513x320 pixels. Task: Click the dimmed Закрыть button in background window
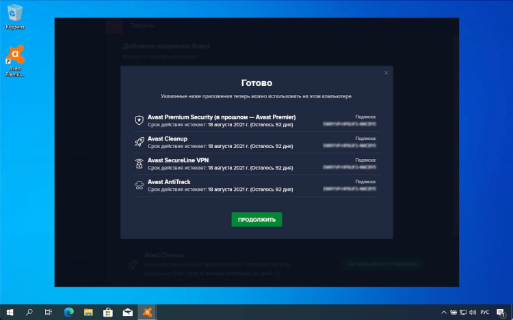[x=142, y=25]
